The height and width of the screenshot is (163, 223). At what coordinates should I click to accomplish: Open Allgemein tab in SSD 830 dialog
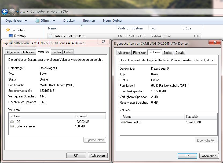coord(13,52)
